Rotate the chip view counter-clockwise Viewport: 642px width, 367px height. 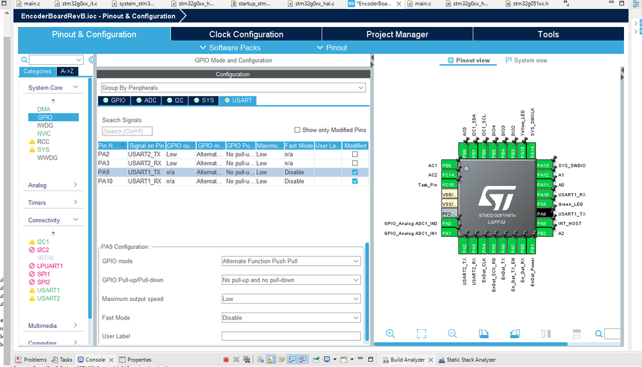pyautogui.click(x=515, y=334)
